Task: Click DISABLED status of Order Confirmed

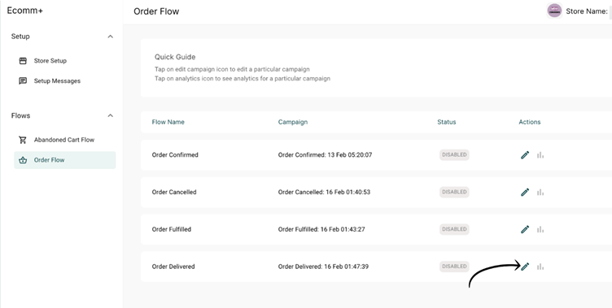Action: pos(454,154)
